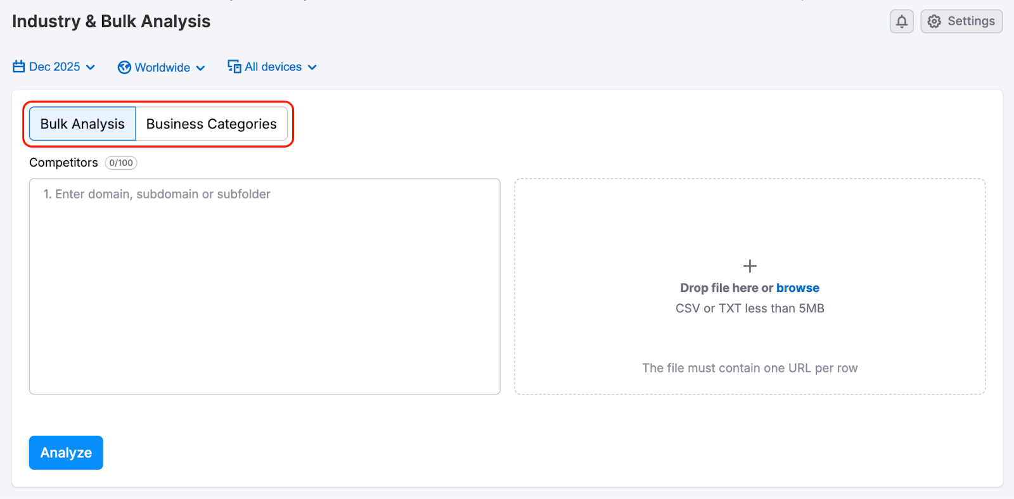Image resolution: width=1014 pixels, height=499 pixels.
Task: Open the Dec 2025 date dropdown
Action: click(x=55, y=66)
